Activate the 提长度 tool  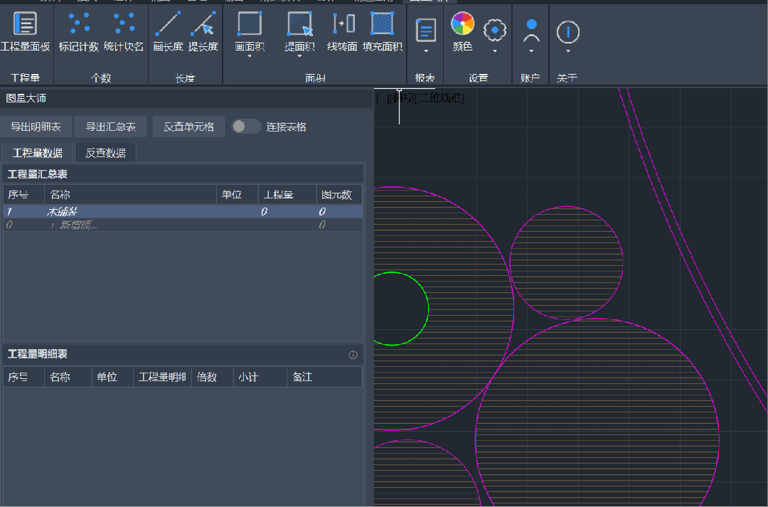pyautogui.click(x=203, y=31)
